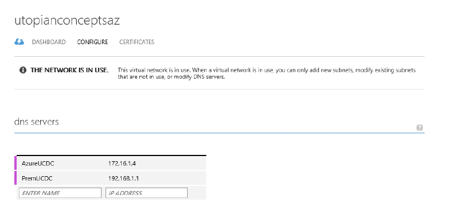Screen dimensions: 459x214
Task: Switch to the DASHBOARD tab
Action: tap(49, 42)
